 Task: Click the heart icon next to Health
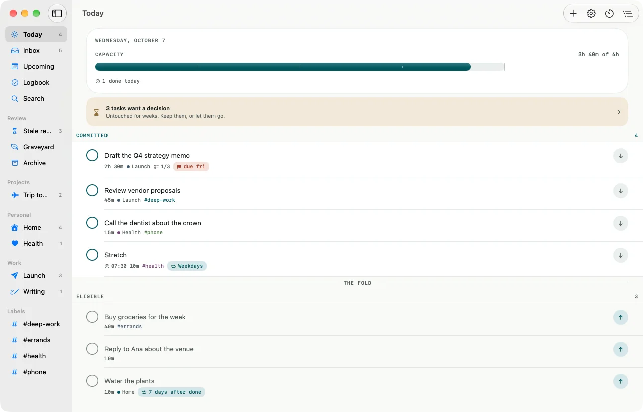(15, 243)
